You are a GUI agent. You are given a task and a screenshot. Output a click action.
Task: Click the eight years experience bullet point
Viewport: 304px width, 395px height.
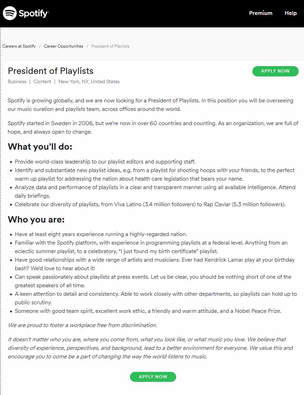[x=101, y=234]
